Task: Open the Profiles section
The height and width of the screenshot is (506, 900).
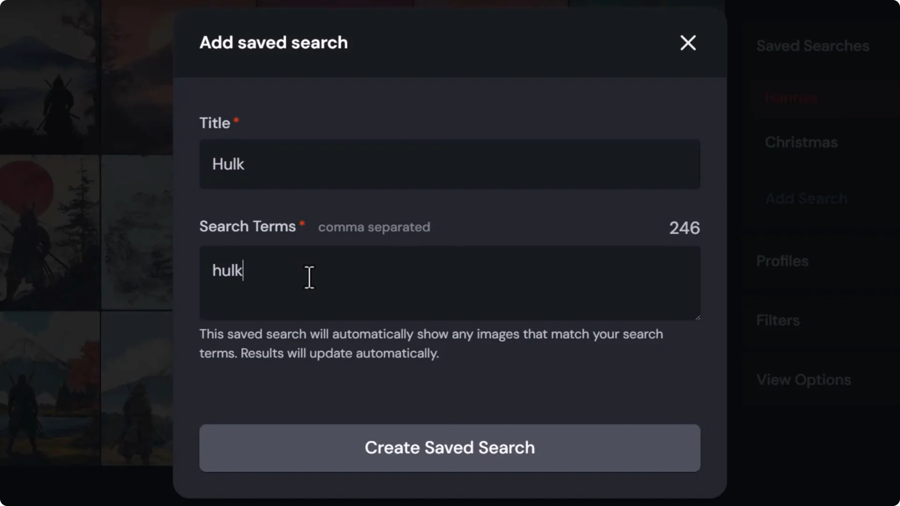Action: 782,261
